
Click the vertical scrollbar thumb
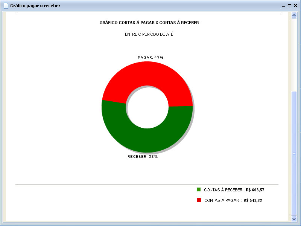point(294,153)
